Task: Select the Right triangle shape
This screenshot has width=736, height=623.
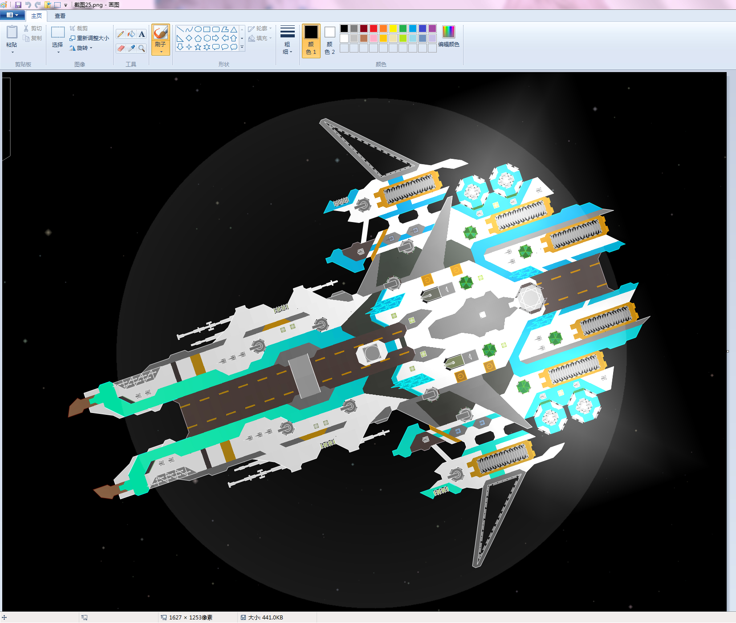Action: point(180,38)
